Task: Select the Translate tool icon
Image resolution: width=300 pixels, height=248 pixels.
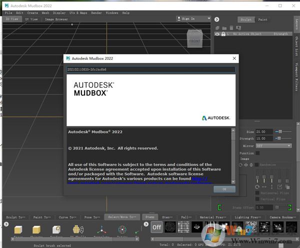Action: 101,230
